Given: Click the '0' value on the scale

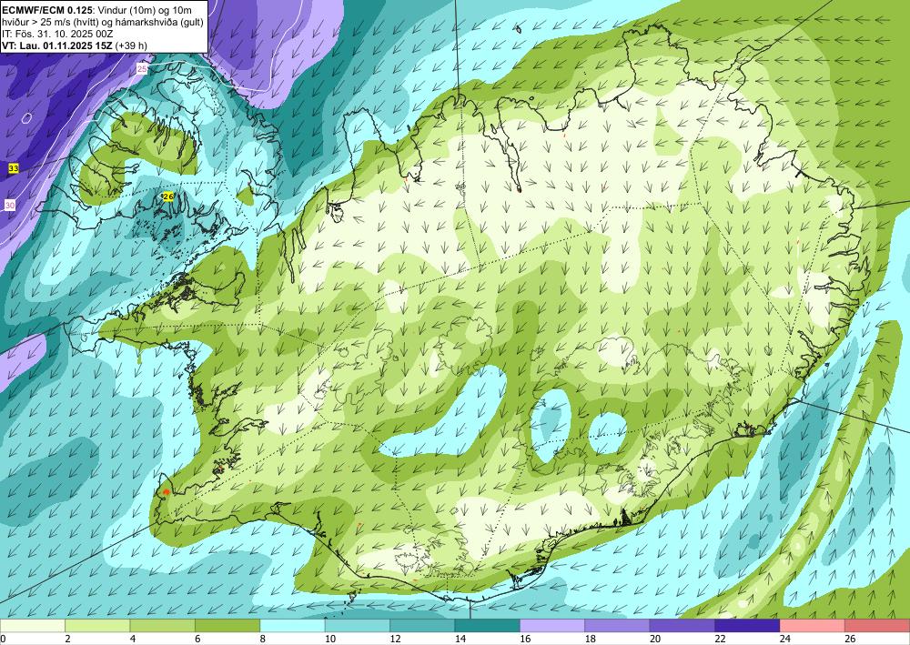Looking at the screenshot, I should pos(3,639).
